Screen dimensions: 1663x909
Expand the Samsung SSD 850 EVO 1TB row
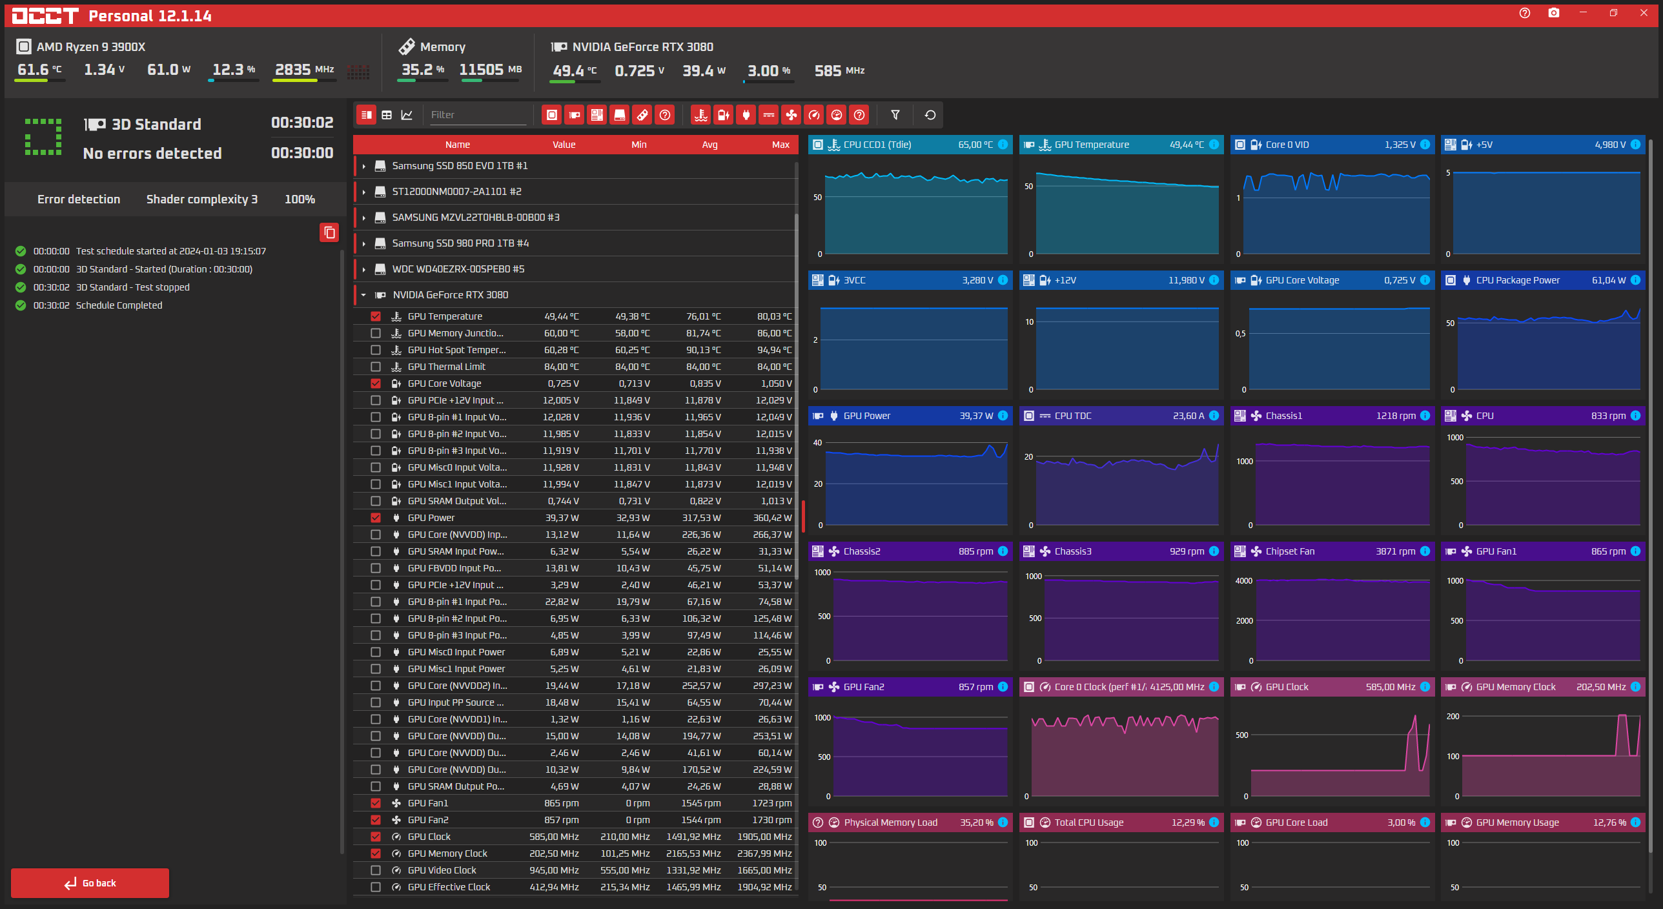tap(364, 166)
